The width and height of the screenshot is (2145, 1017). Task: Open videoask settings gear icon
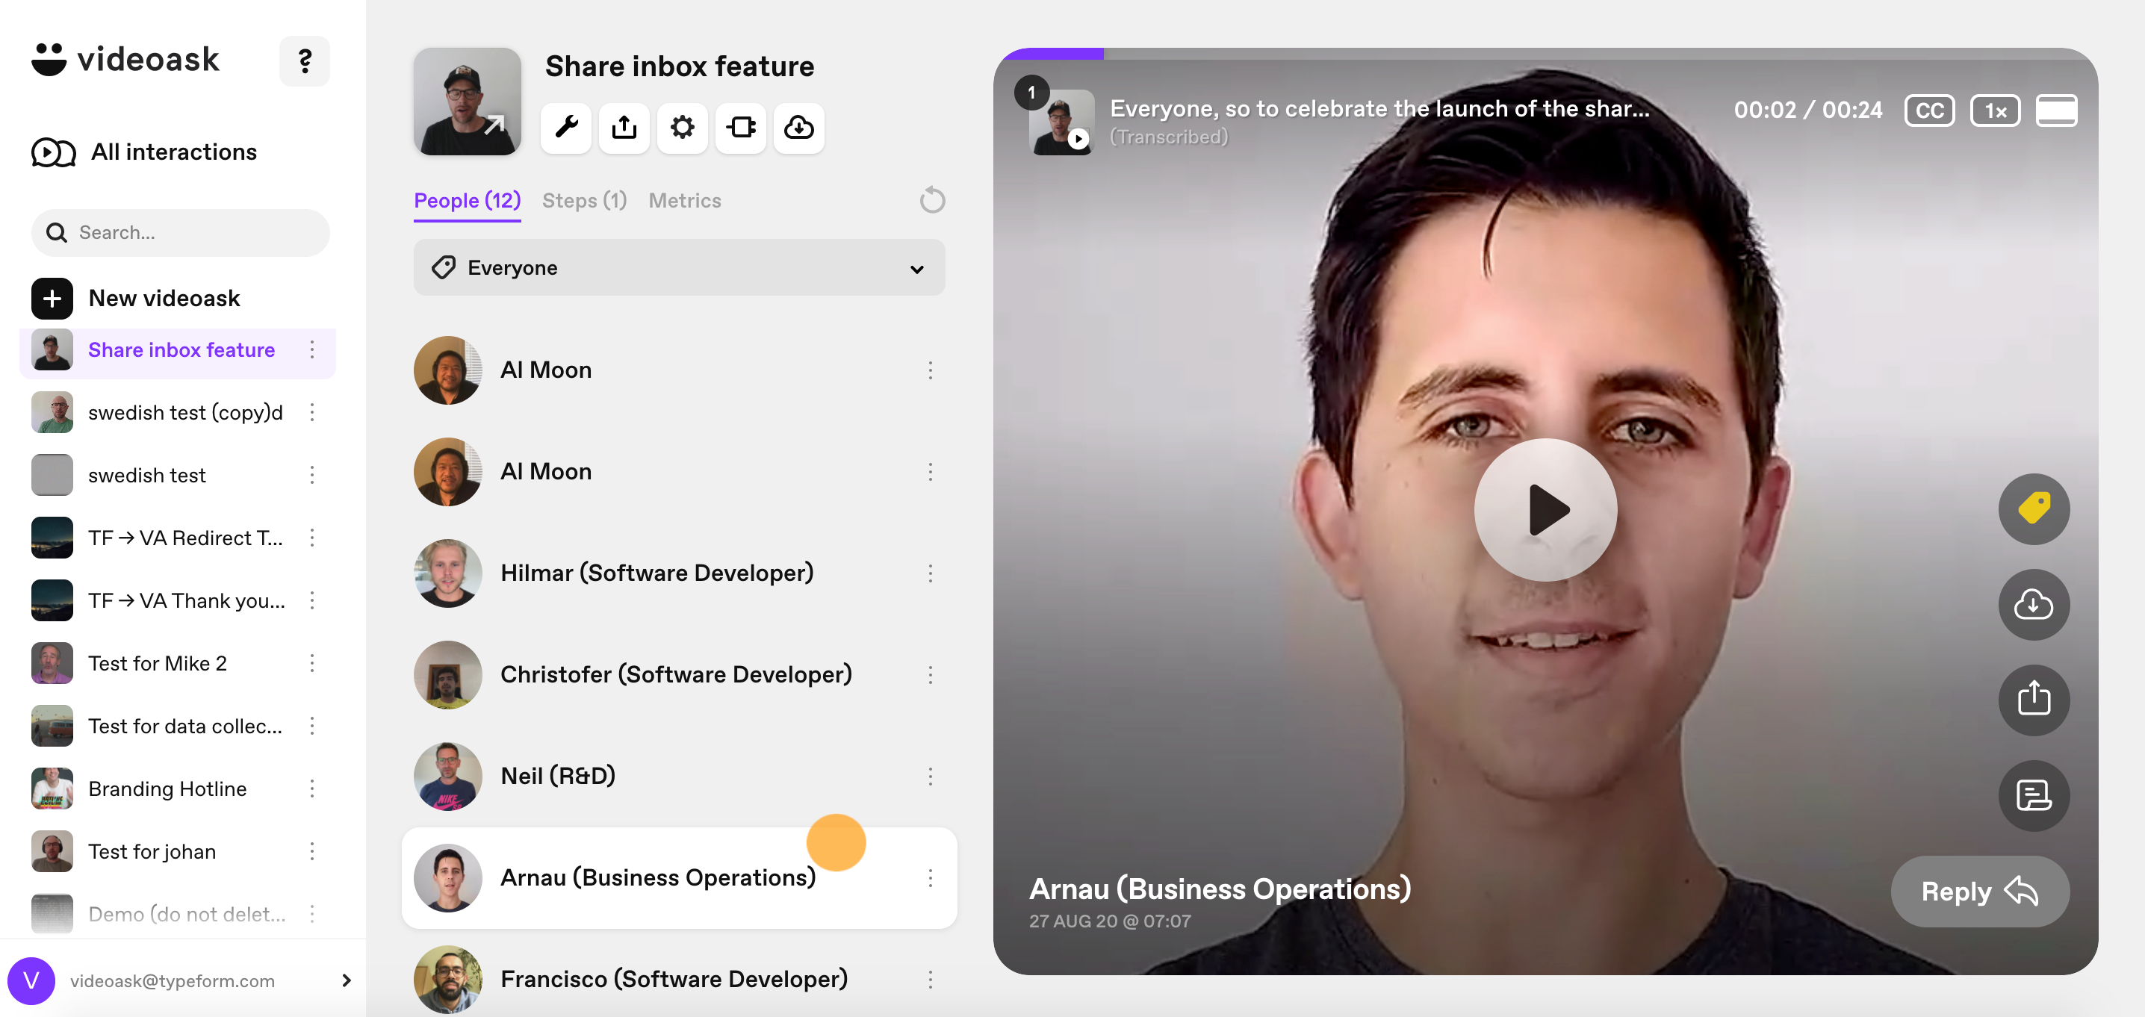[683, 128]
